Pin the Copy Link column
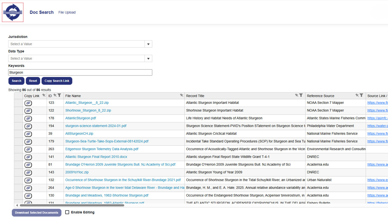This screenshot has height=218, width=388. tap(44, 95)
